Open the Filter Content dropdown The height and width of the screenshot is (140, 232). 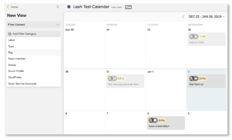33,25
